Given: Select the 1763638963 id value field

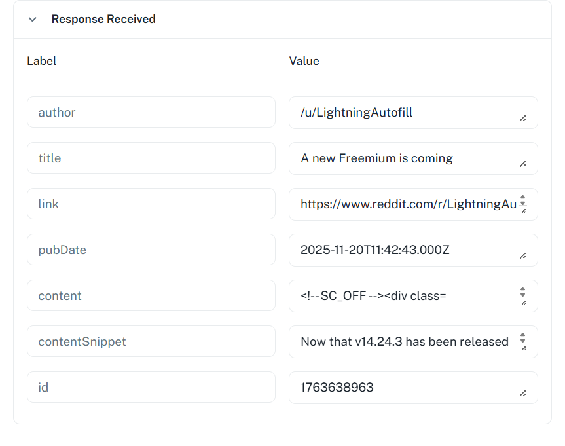Looking at the screenshot, I should click(406, 388).
